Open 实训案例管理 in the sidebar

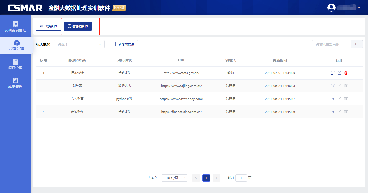[15, 27]
